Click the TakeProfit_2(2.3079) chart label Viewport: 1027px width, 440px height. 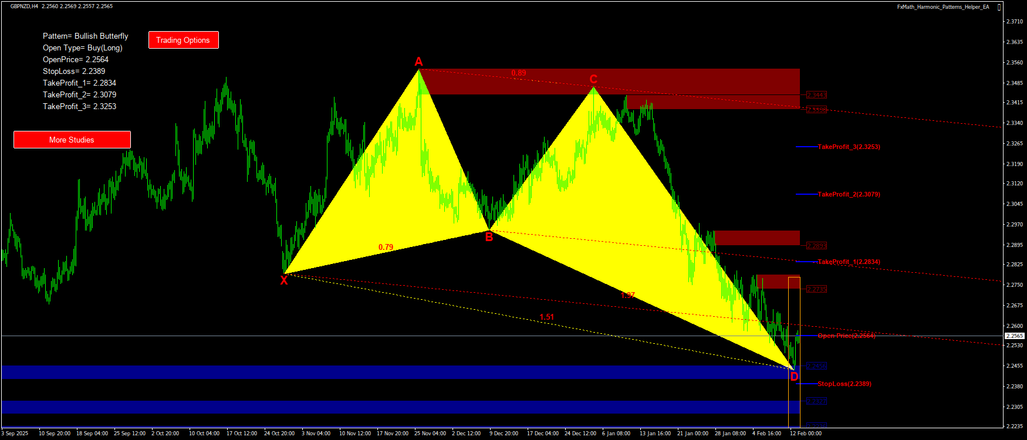tap(849, 194)
